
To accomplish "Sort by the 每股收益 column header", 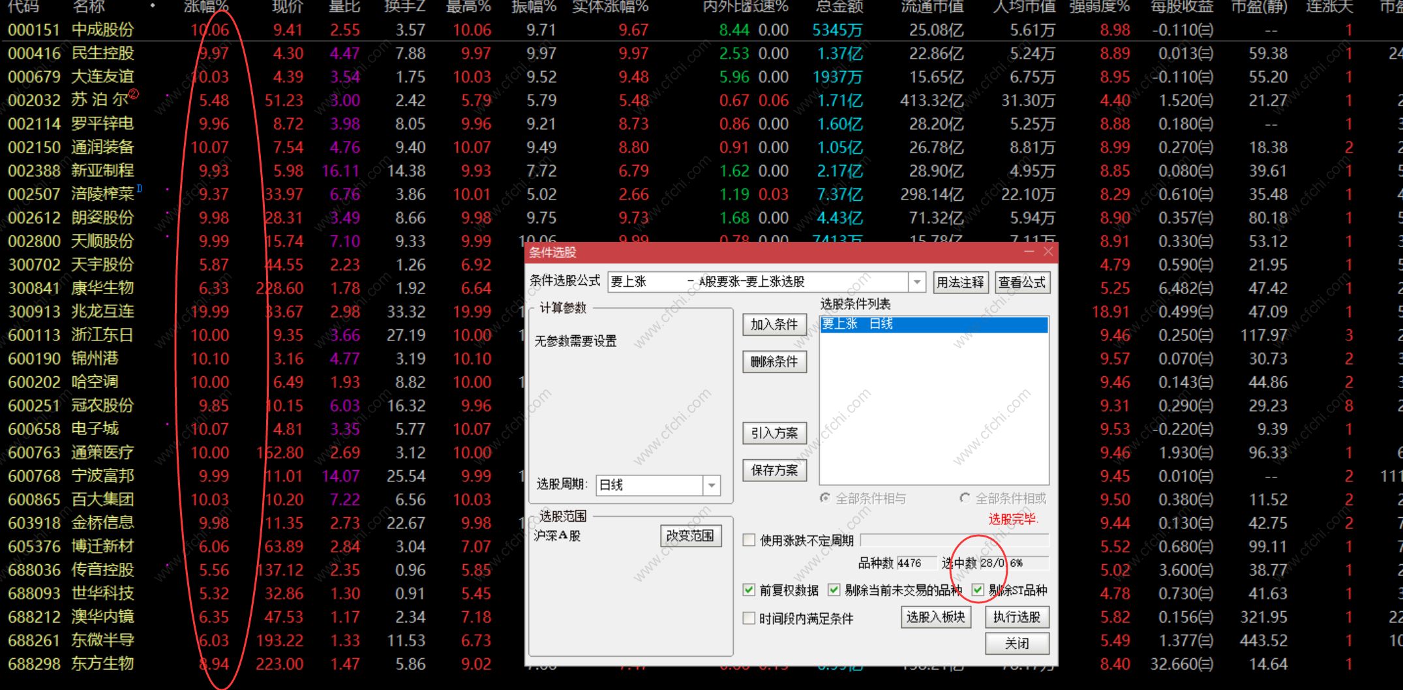I will (1182, 7).
